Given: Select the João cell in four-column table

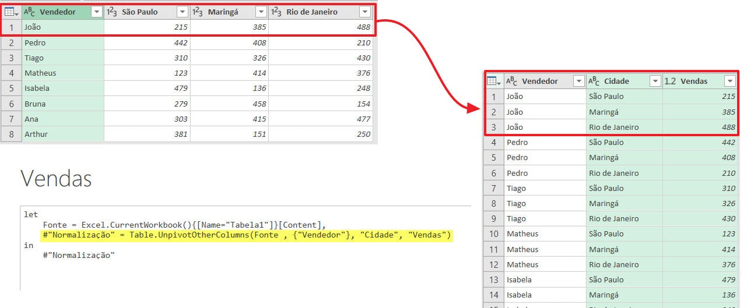Looking at the screenshot, I should click(x=63, y=27).
